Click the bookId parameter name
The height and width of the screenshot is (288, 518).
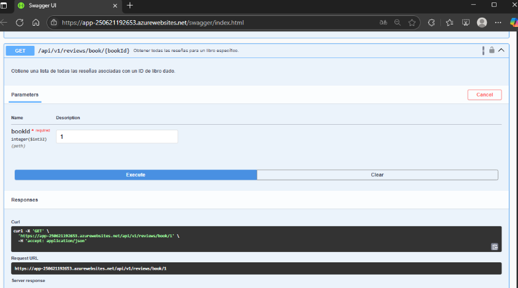(x=20, y=131)
